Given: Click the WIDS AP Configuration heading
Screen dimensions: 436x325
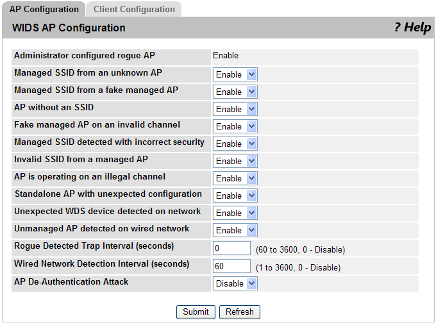Looking at the screenshot, I should click(69, 28).
